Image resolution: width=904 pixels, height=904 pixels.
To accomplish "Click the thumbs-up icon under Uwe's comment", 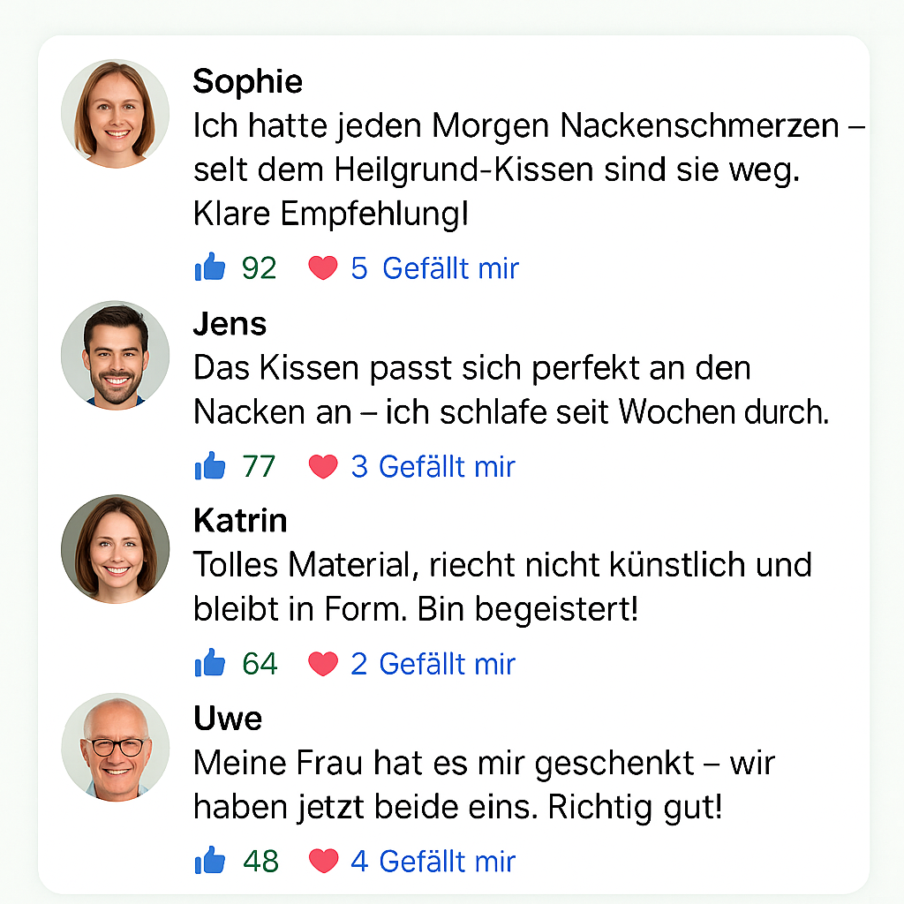I will [x=210, y=861].
